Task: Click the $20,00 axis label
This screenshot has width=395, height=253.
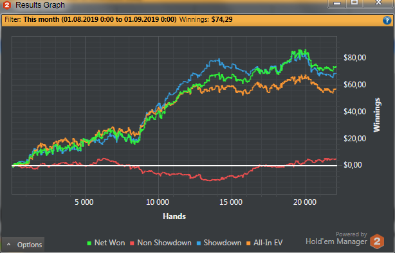Action: 354,138
